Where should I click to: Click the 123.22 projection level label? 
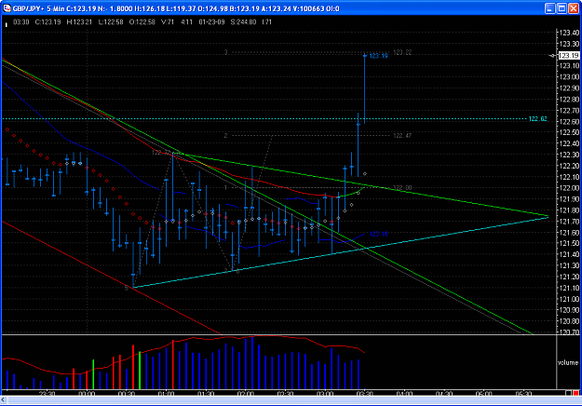[x=402, y=52]
